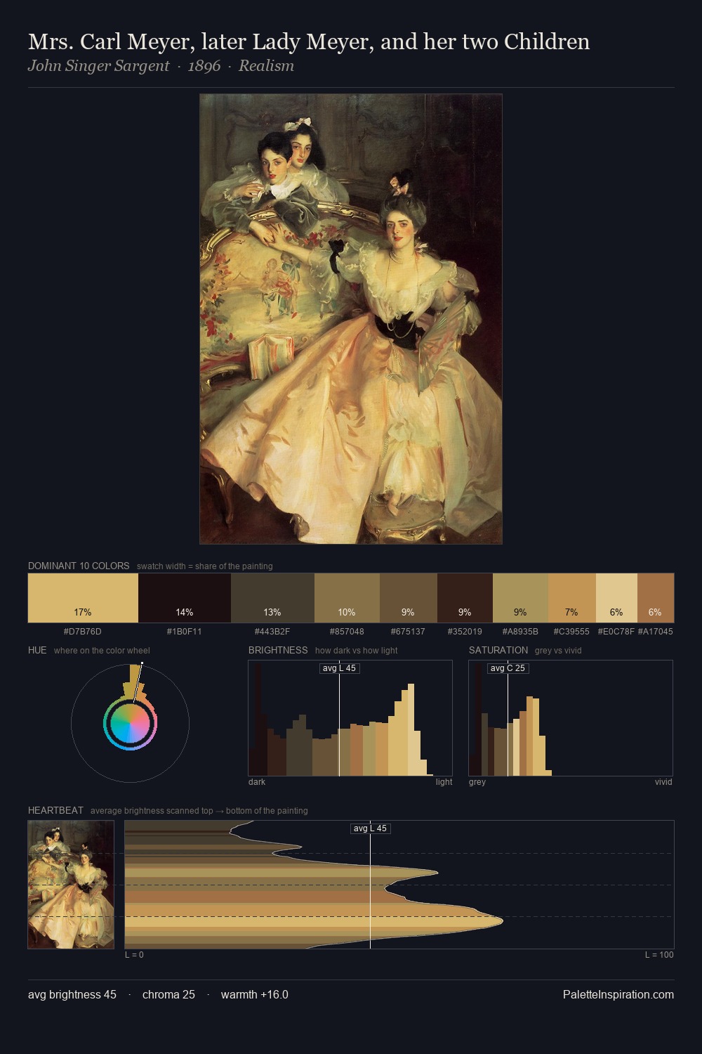Select the #E0C78F color swatch
Image resolution: width=702 pixels, height=1054 pixels.
616,598
